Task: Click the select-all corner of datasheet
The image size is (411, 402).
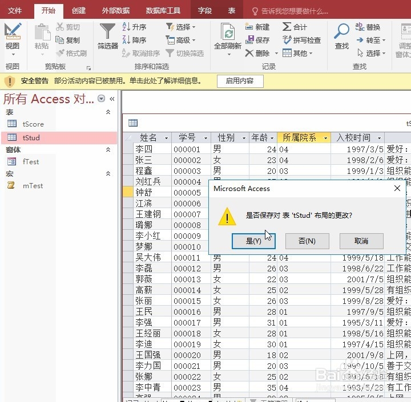Action: point(128,137)
